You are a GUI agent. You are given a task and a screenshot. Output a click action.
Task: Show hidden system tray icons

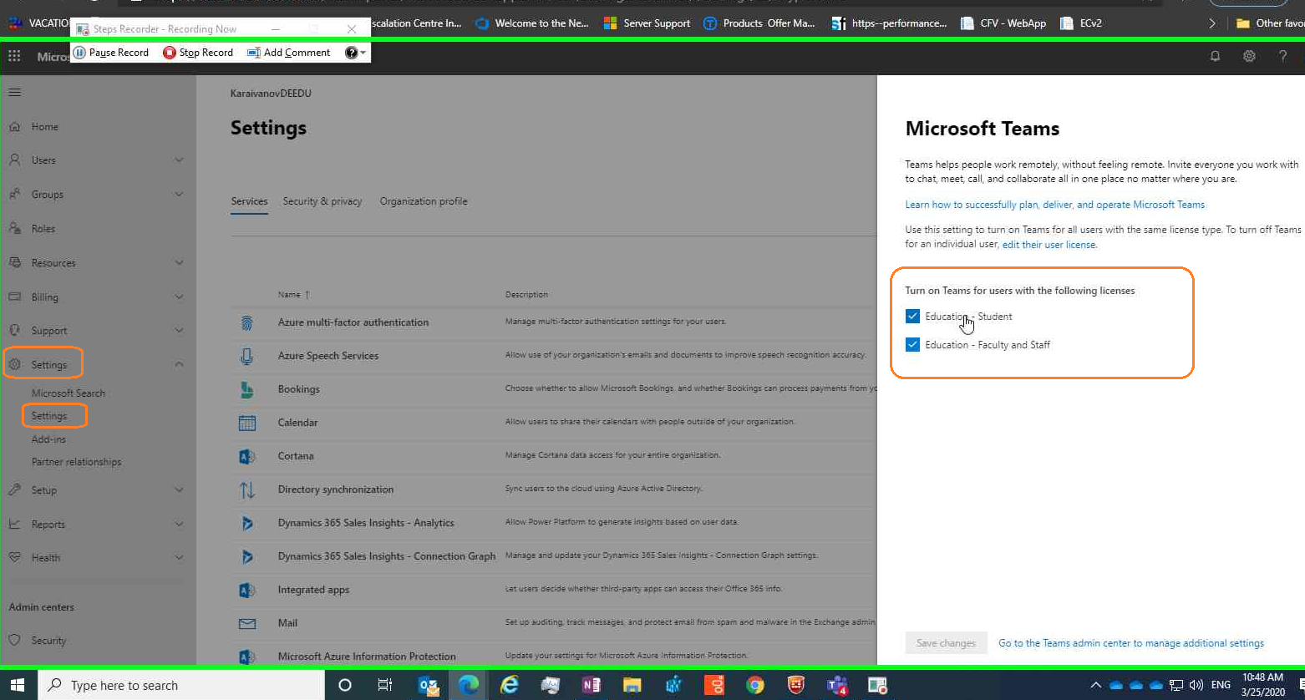coord(1095,685)
